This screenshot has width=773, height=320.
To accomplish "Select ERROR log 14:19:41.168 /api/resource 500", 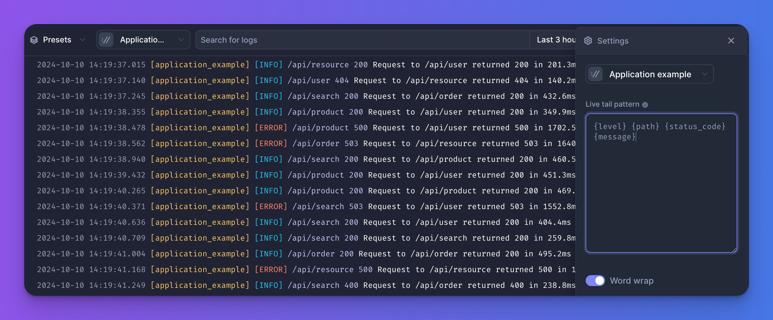I will pos(306,269).
